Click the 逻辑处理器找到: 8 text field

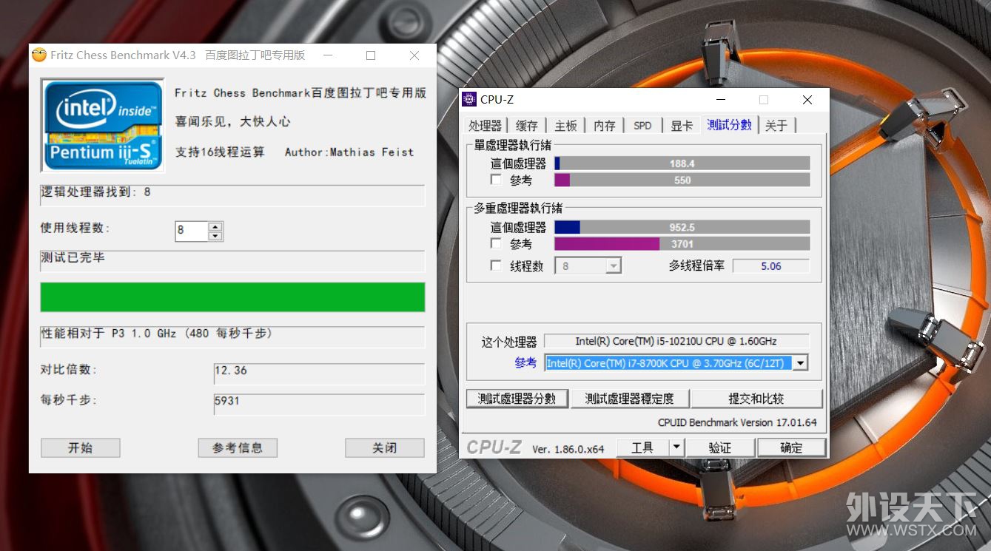(x=232, y=195)
